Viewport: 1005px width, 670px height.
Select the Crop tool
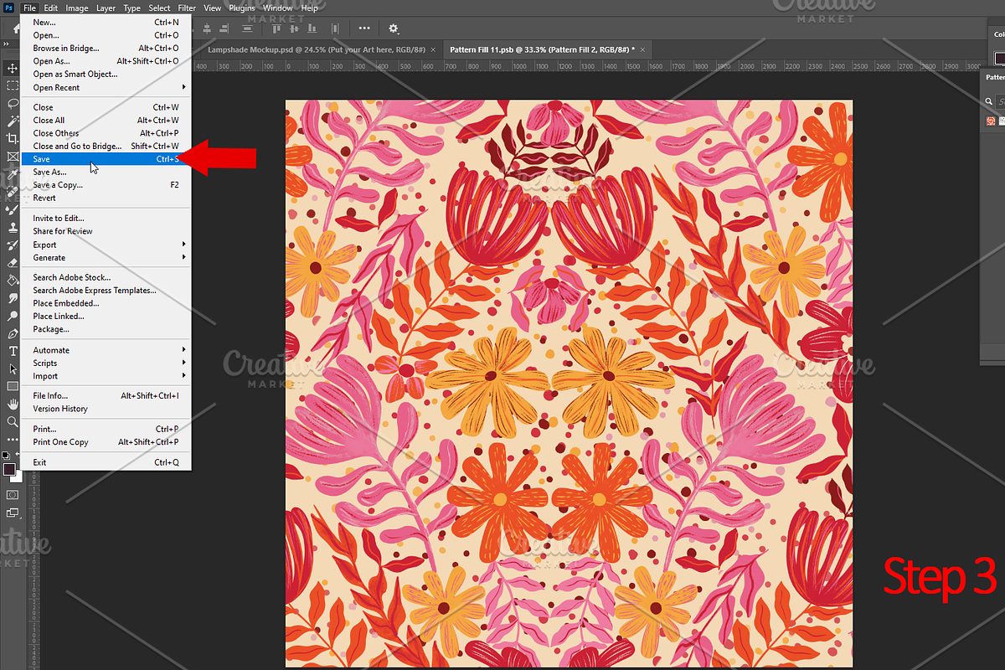point(13,138)
